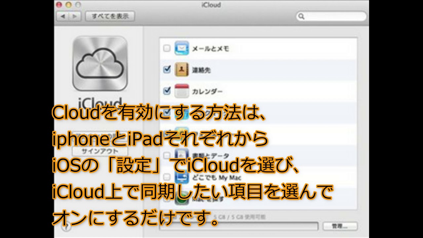Go forward with the right arrow button
Image resolution: width=423 pixels, height=238 pixels.
click(75, 16)
